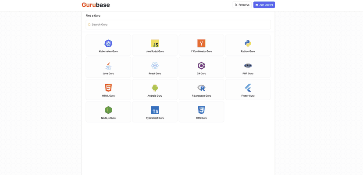363x175 pixels.
Task: Click the Android Guru robot icon
Action: click(x=155, y=87)
